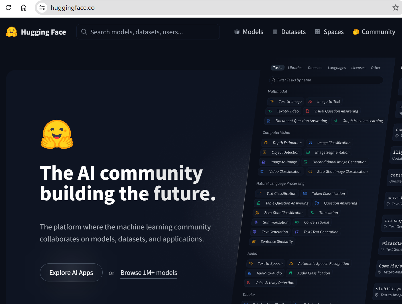402x304 pixels.
Task: Click the Graph Machine Learning icon
Action: (x=336, y=121)
